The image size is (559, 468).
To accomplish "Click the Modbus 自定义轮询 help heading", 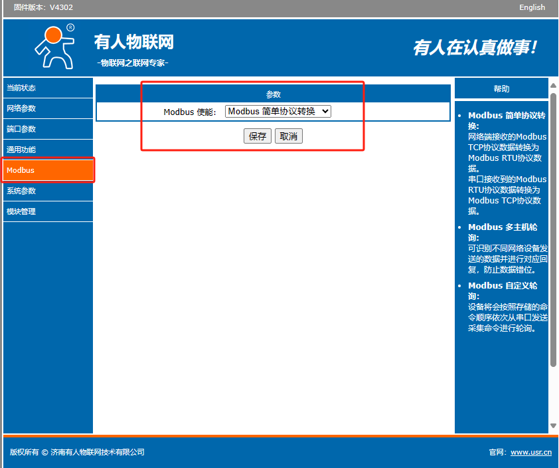I will click(x=503, y=291).
